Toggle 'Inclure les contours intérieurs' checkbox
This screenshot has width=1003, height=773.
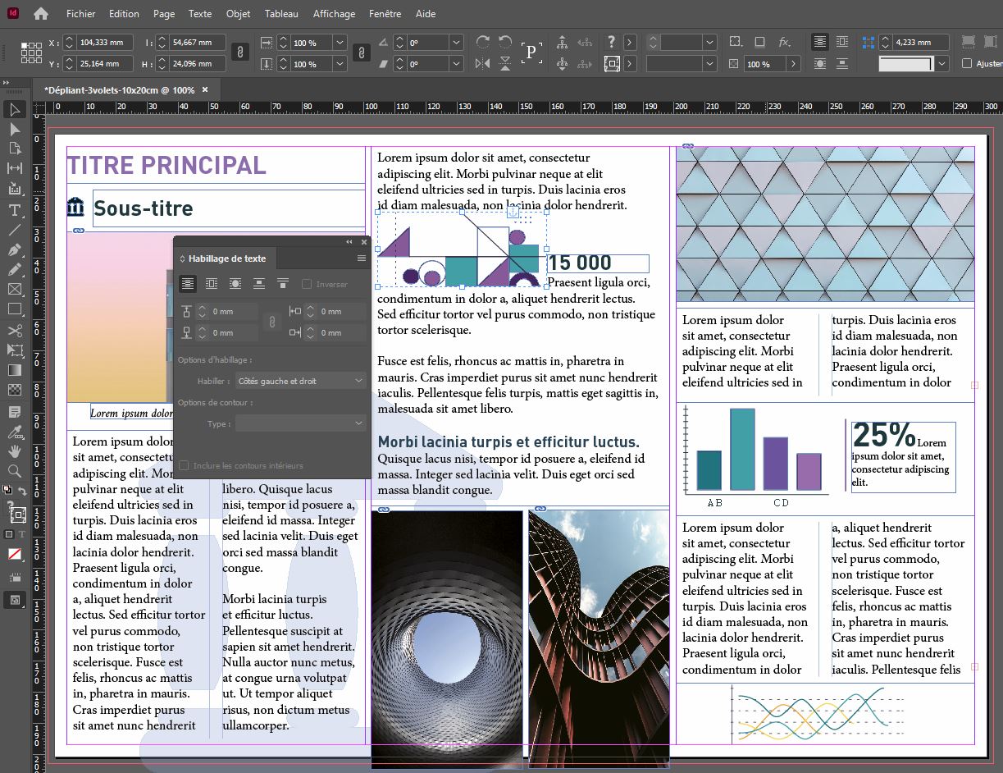tap(184, 465)
